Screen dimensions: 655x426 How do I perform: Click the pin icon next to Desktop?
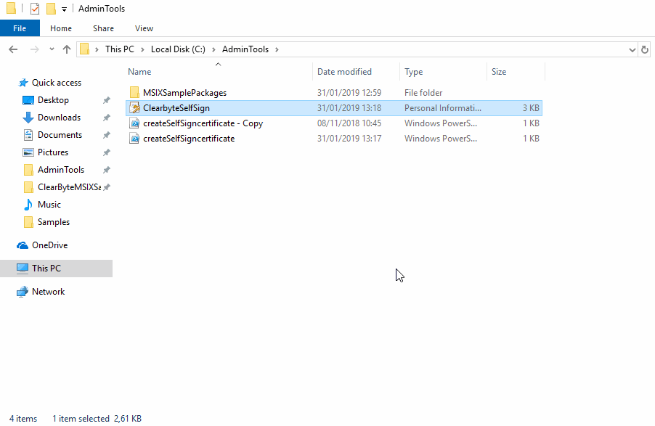107,100
